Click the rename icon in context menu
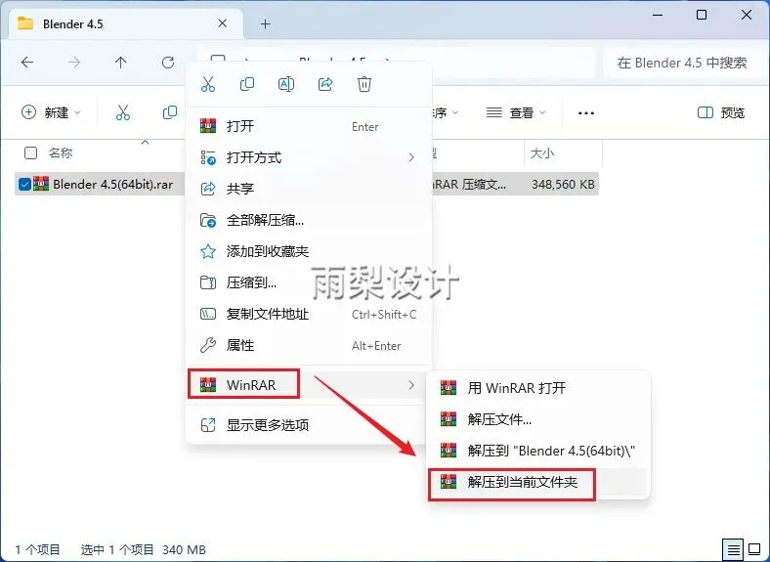 pos(286,84)
